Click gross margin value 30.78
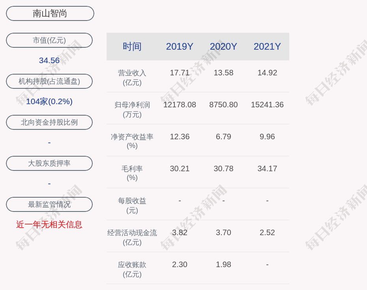Image resolution: width=367 pixels, height=290 pixels. click(223, 168)
